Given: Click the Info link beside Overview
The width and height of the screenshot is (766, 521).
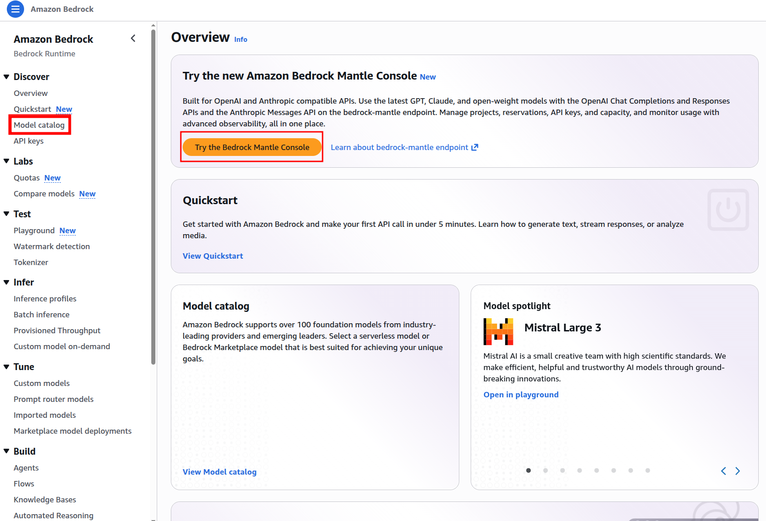Looking at the screenshot, I should pos(241,40).
